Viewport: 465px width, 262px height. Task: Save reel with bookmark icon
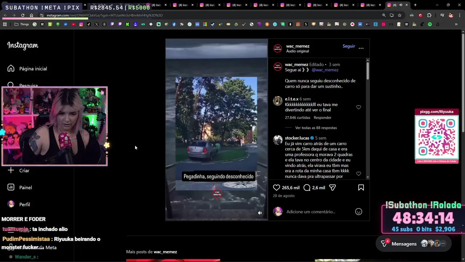click(x=361, y=187)
